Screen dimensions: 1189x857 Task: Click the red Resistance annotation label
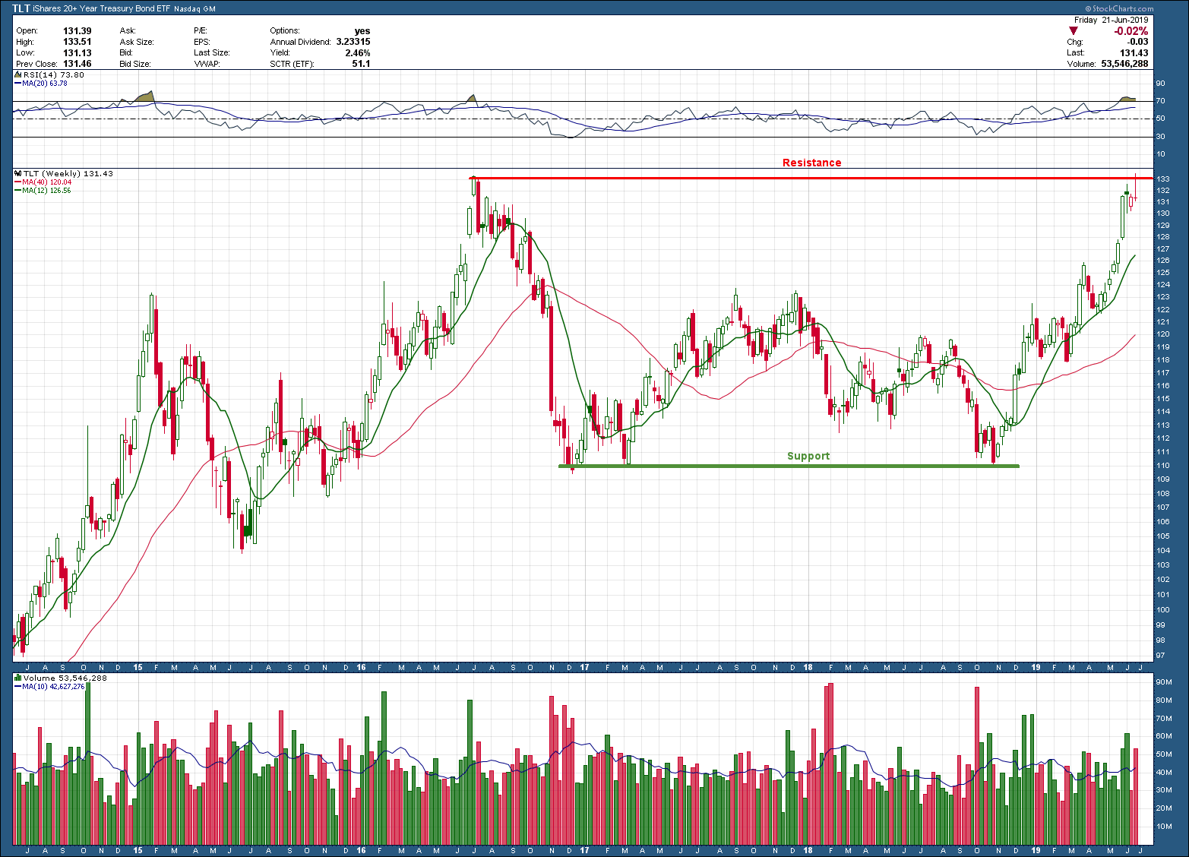(x=812, y=163)
